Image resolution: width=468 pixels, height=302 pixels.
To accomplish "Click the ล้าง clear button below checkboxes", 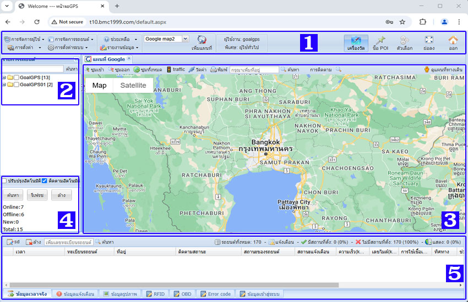I will click(62, 195).
